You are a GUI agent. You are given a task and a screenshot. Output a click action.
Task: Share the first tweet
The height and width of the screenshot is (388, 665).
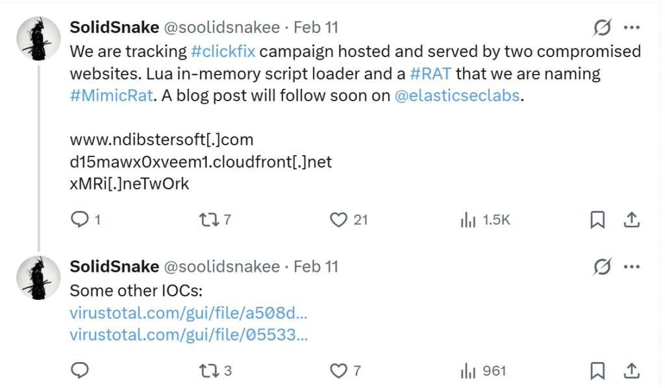coord(631,220)
